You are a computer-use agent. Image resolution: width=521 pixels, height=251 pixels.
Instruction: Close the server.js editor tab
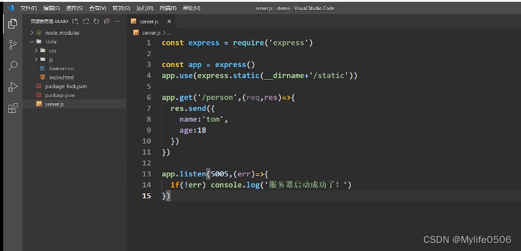pyautogui.click(x=170, y=21)
